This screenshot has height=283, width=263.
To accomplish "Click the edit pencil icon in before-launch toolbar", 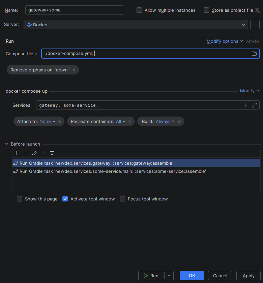I will coord(34,153).
